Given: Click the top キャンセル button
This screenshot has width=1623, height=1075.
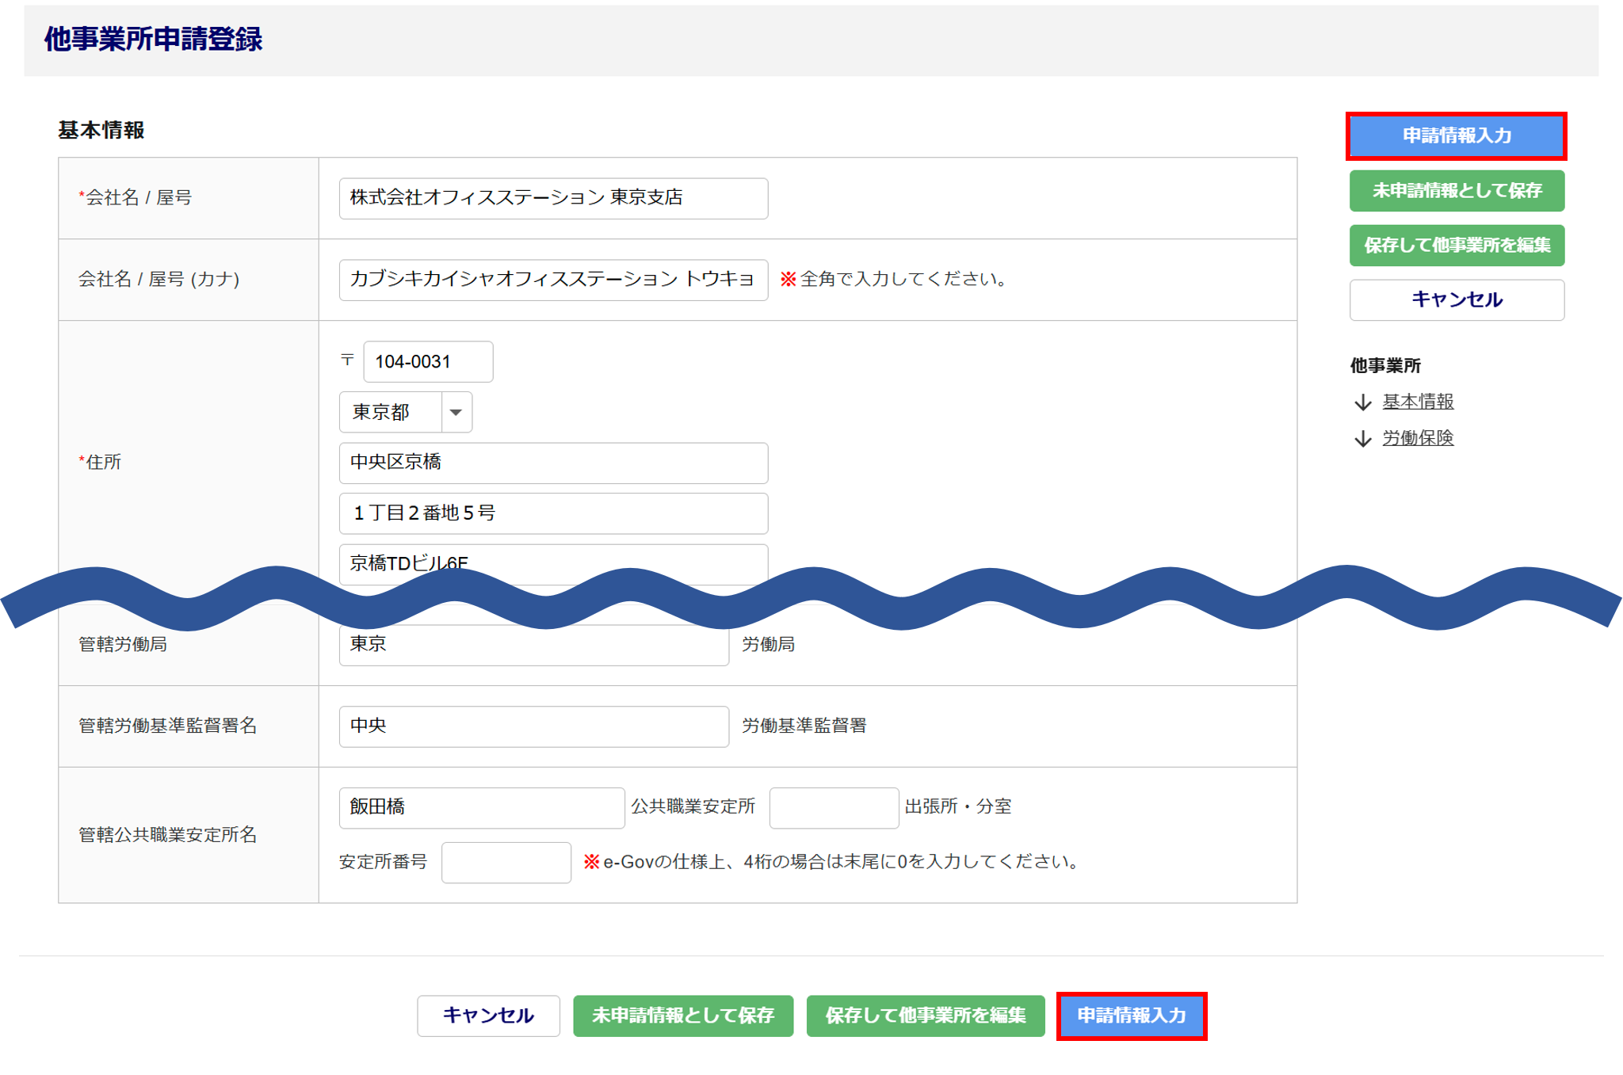Looking at the screenshot, I should click(x=1456, y=299).
